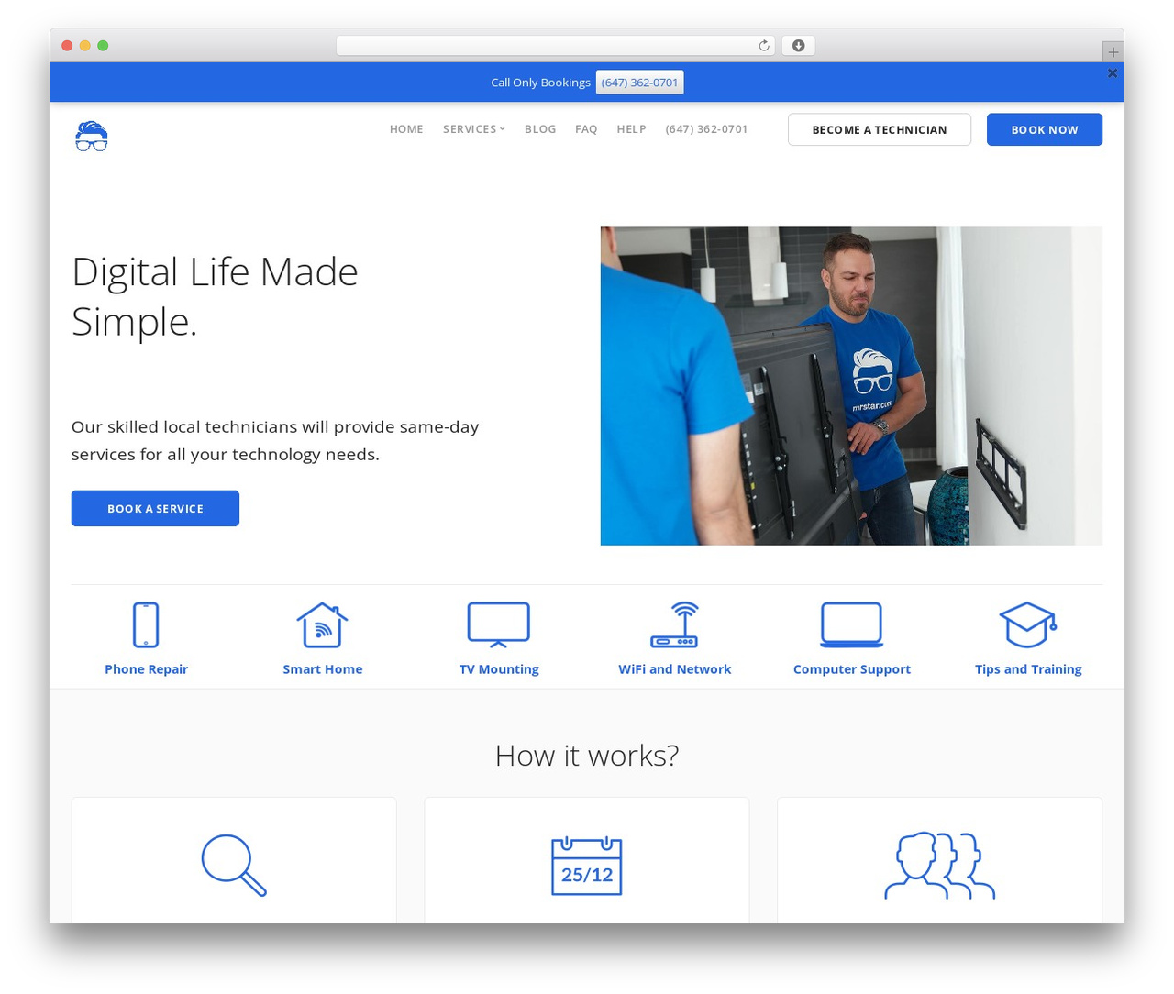The image size is (1174, 994).
Task: Click the Become a Technician button
Action: [880, 129]
